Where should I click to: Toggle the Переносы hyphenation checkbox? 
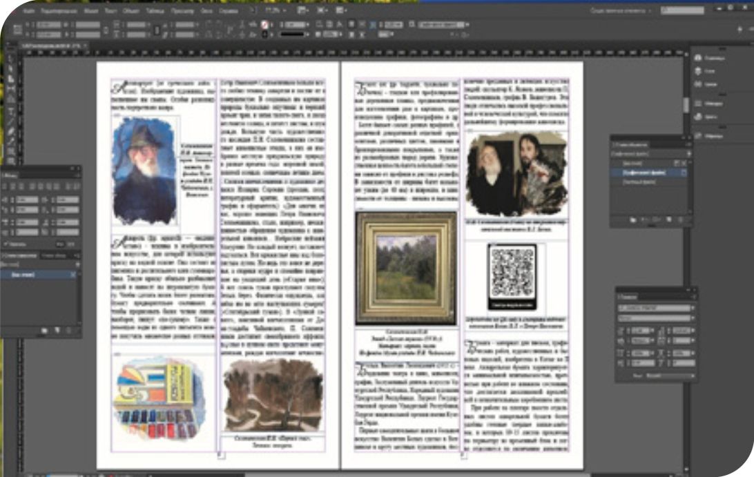coord(6,244)
